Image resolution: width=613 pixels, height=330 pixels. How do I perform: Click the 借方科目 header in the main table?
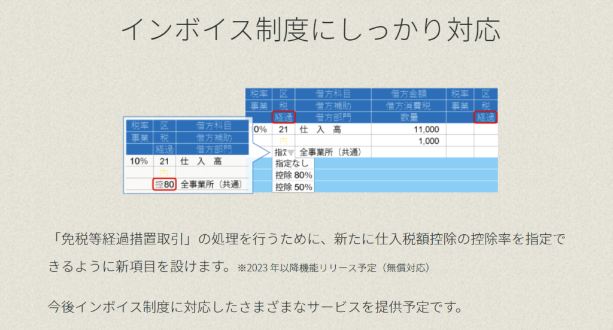click(x=333, y=94)
